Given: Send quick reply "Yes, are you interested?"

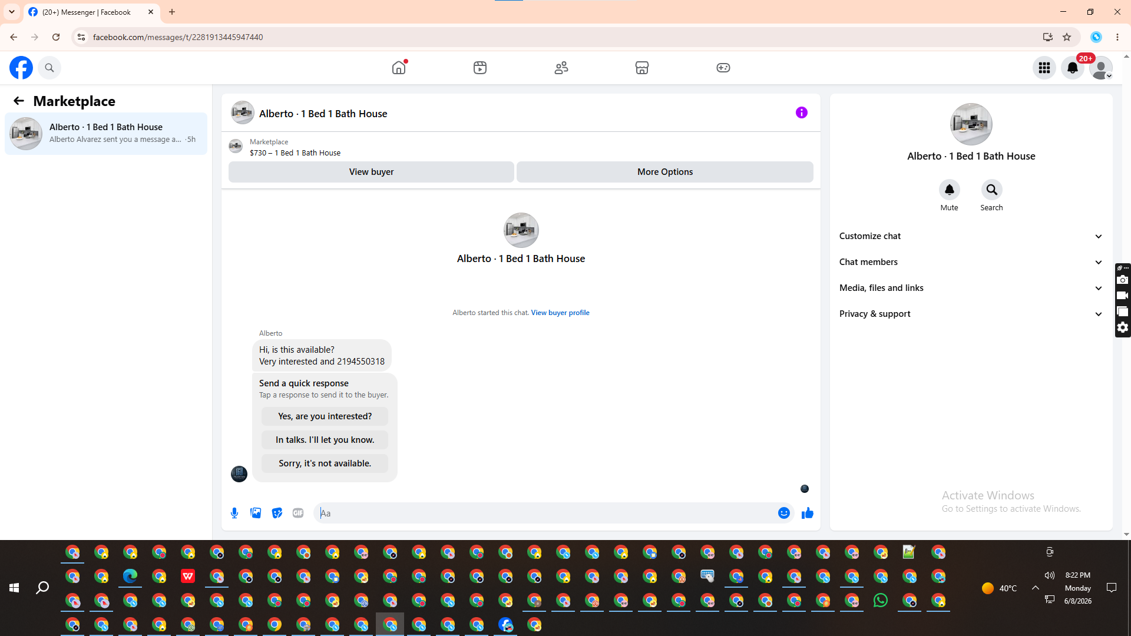Looking at the screenshot, I should [325, 416].
